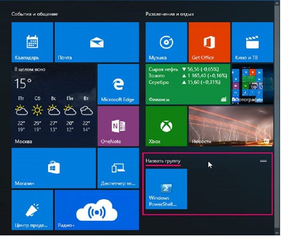Click the В целом ясно weather text

[x=30, y=69]
